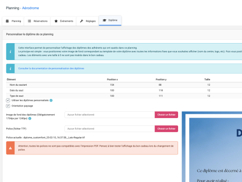Click the 'Nom du sautant' row label
The image size is (242, 182).
[x=18, y=85]
